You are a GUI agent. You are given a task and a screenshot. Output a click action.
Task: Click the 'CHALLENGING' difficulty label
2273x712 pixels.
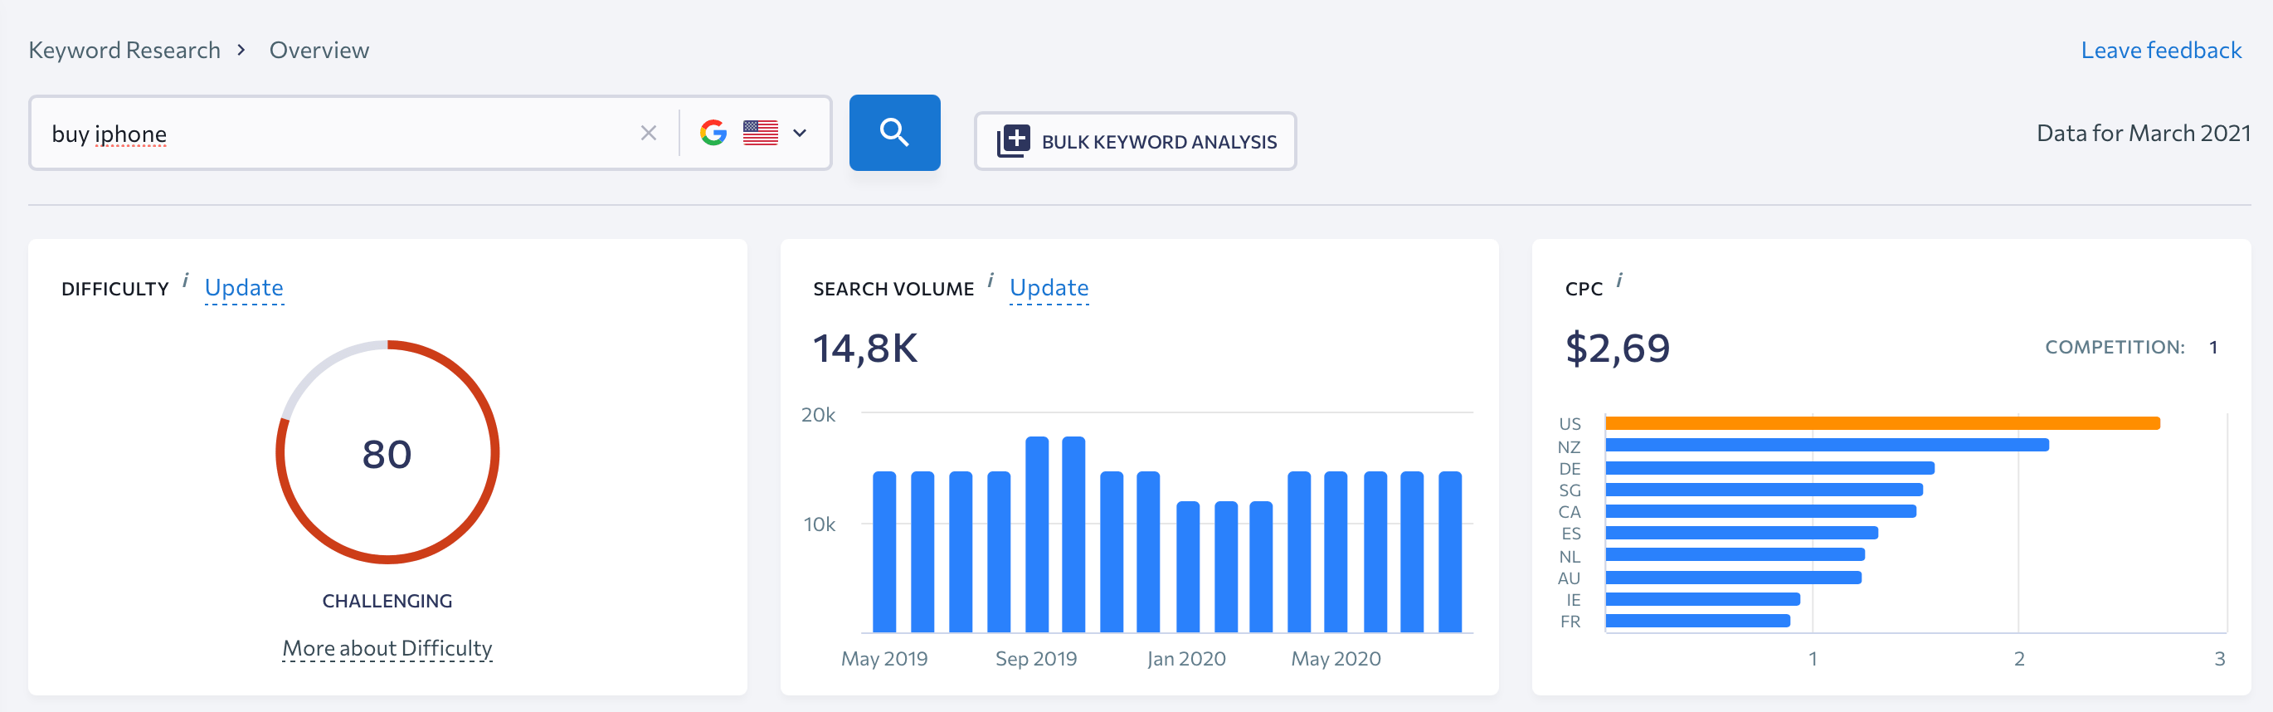click(387, 601)
